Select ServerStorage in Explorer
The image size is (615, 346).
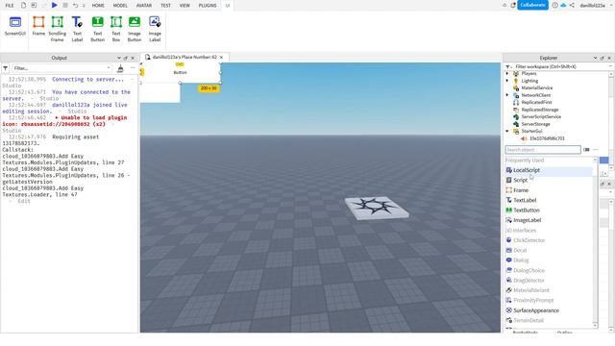pos(535,124)
